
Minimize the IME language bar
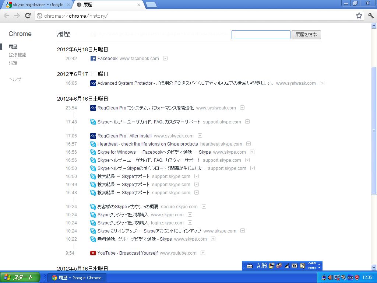click(319, 264)
